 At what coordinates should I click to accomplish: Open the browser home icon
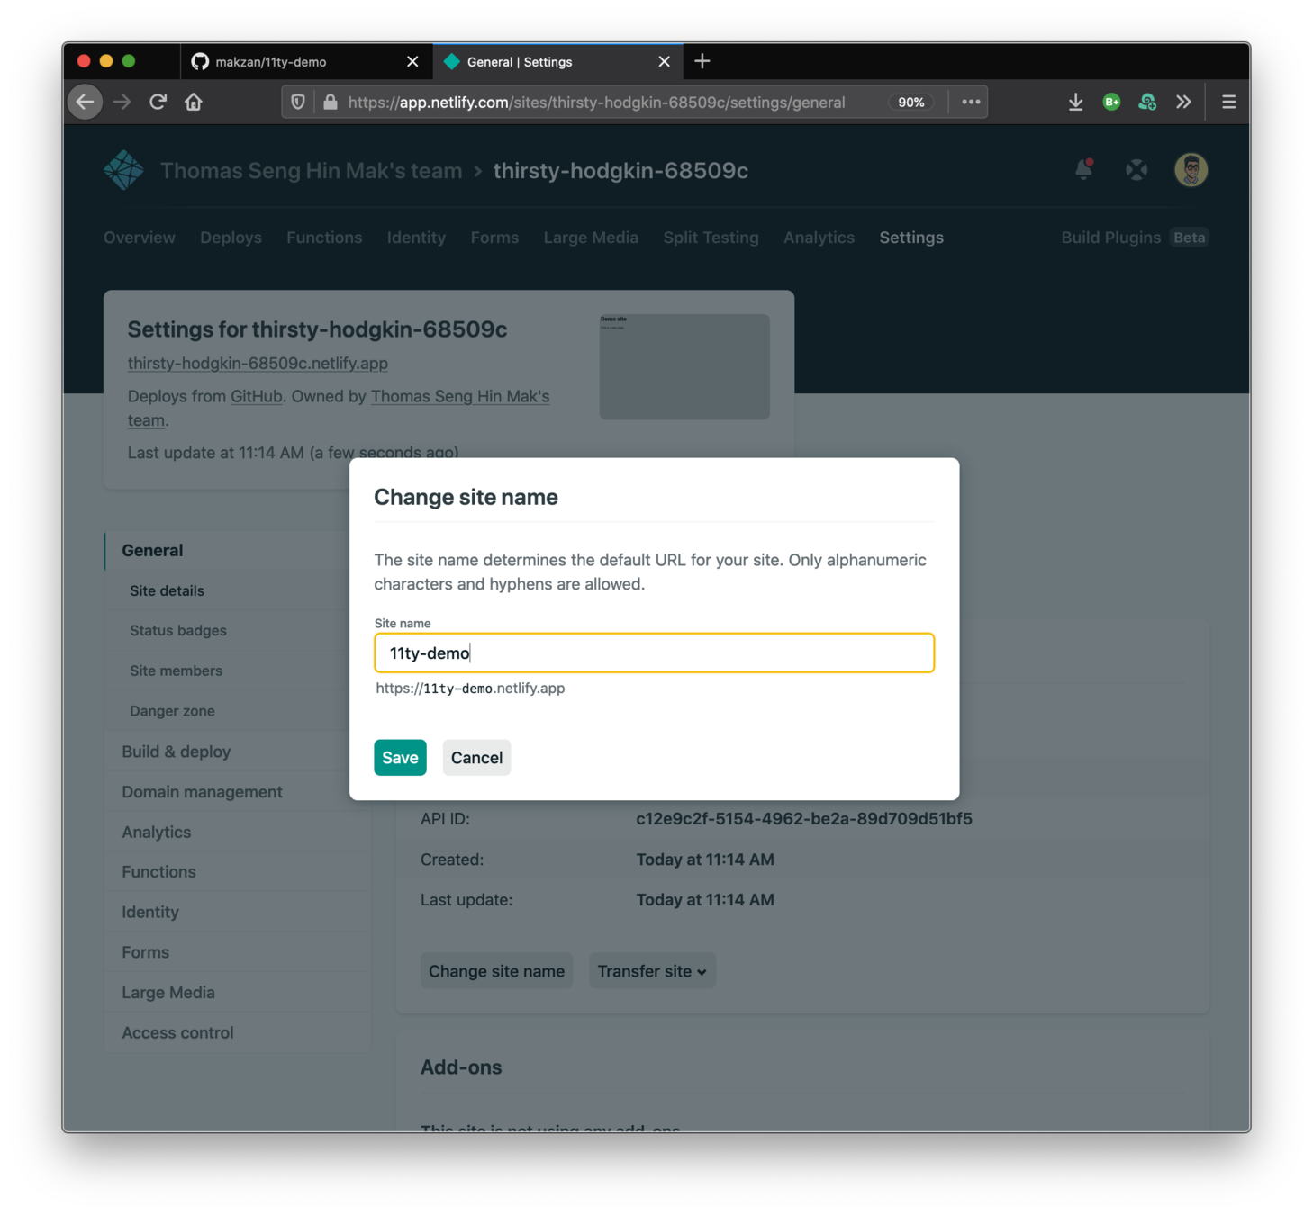[x=194, y=102]
